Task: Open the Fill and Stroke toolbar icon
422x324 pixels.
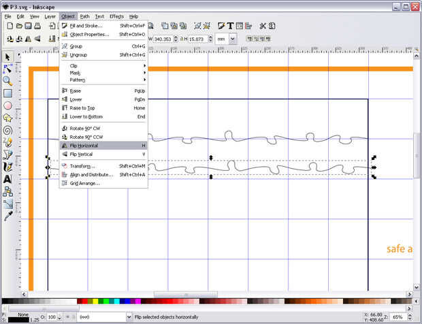Action: [221, 26]
